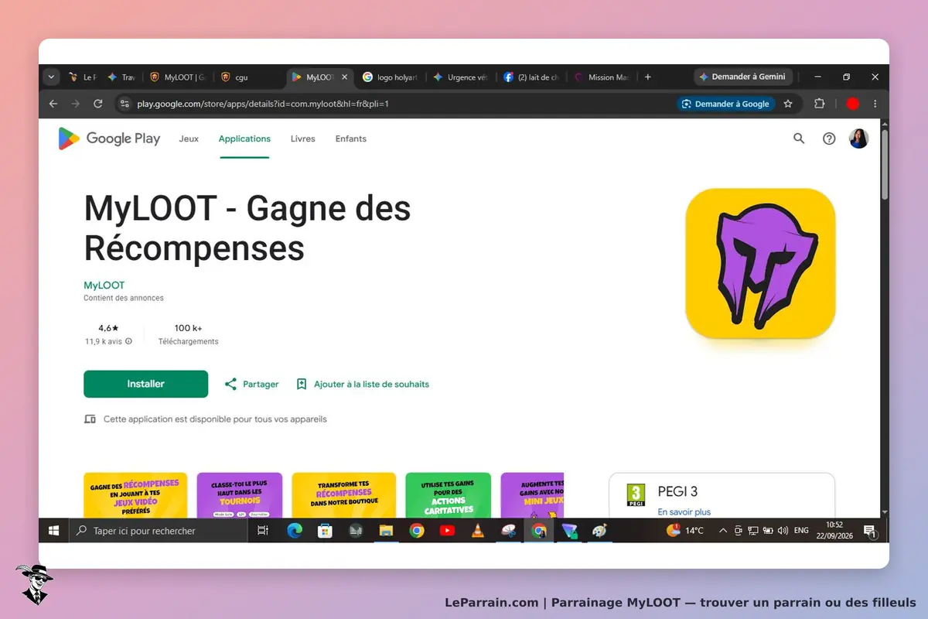The image size is (928, 619).
Task: Click Windows search box Taper ici pour rechercher
Action: pos(159,531)
